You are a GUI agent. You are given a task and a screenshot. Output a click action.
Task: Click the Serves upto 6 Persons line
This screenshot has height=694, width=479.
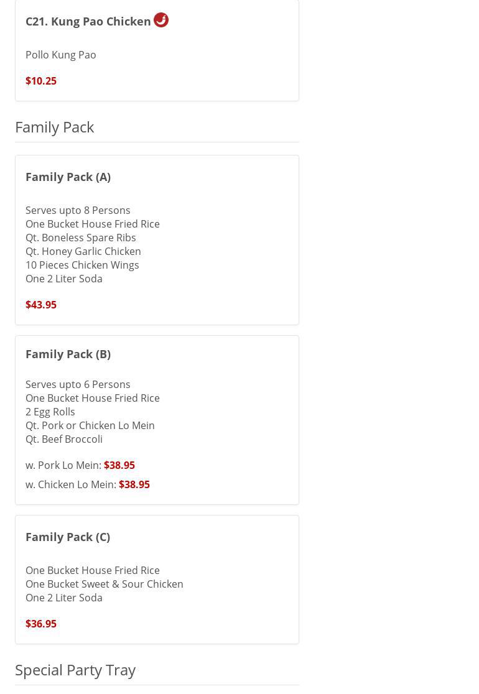click(x=78, y=384)
